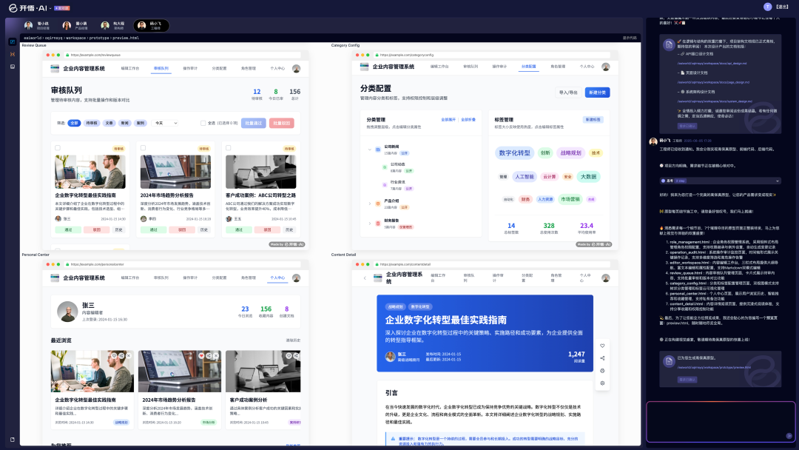
Task: Open the api_design.md link in chat
Action: click(712, 63)
